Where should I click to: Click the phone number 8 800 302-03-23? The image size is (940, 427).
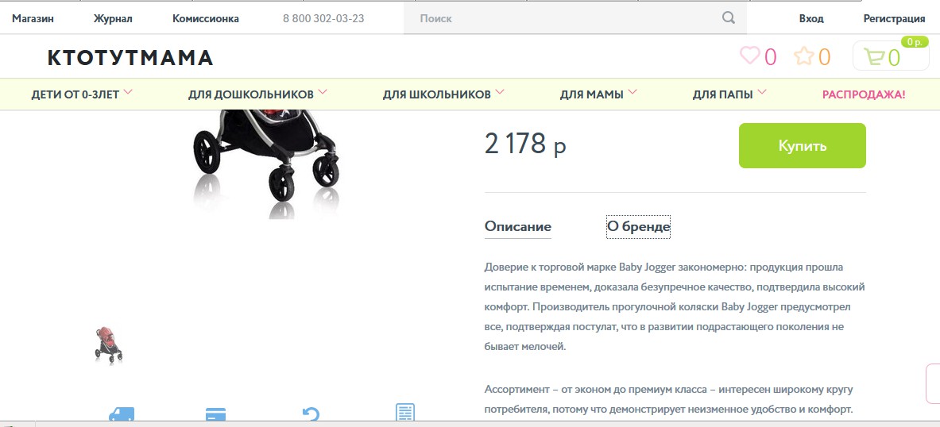pos(323,18)
